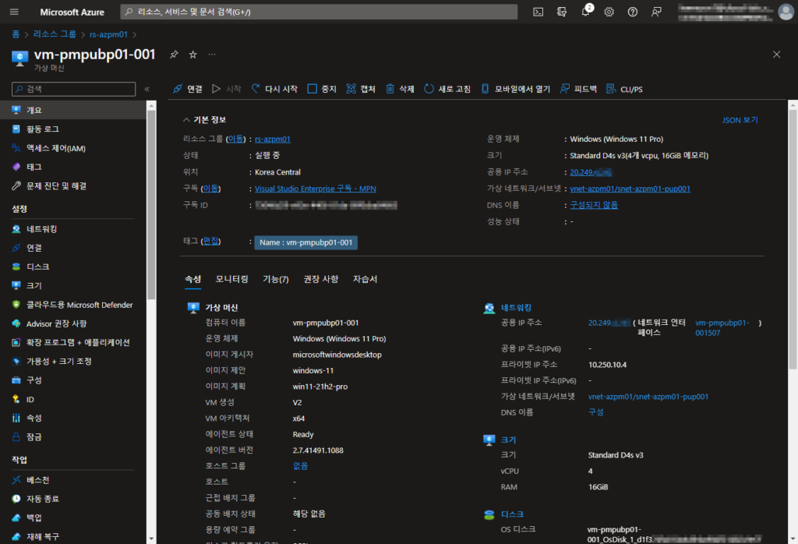The height and width of the screenshot is (544, 798).
Task: Click 모바일에서 열기 (Open in mobile)
Action: tap(516, 89)
